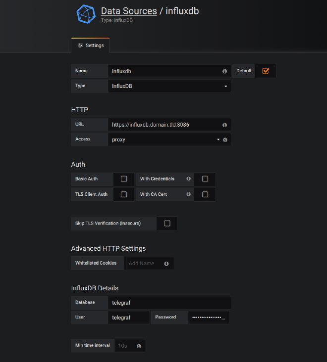Click the Whitelisted Cookies info icon
Image resolution: width=327 pixels, height=362 pixels.
[166, 264]
